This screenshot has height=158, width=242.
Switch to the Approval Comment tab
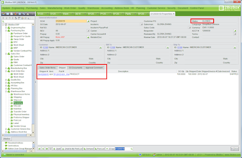(94, 68)
